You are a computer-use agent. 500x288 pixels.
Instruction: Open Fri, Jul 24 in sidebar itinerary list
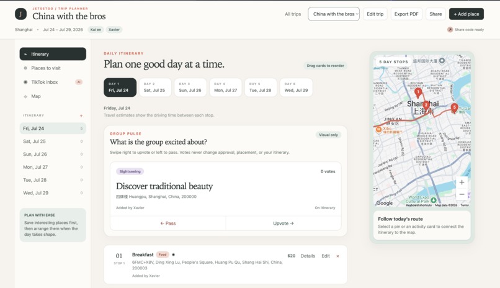click(x=53, y=128)
